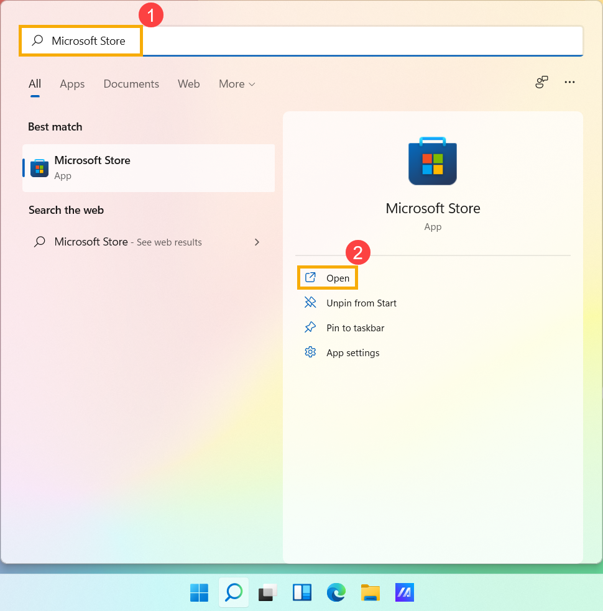Switch to the Apps filter tab
This screenshot has height=611, width=603.
coord(72,84)
